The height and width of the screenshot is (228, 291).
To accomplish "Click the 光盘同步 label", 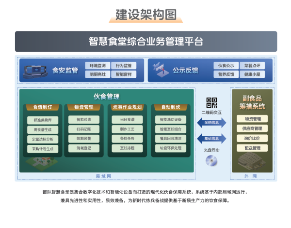I will point(211,150).
